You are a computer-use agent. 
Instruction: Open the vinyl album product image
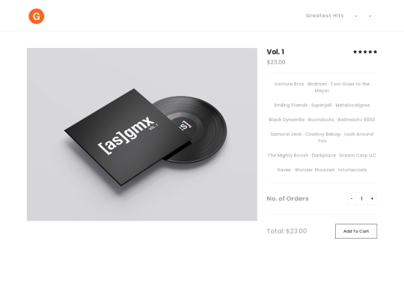[142, 134]
